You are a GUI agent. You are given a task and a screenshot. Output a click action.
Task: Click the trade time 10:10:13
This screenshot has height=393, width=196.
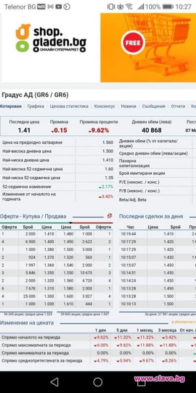coord(128,304)
